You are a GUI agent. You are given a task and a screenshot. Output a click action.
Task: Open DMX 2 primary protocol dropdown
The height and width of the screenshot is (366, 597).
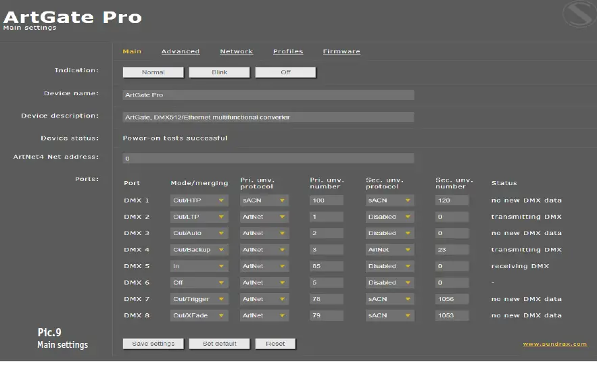coord(264,217)
